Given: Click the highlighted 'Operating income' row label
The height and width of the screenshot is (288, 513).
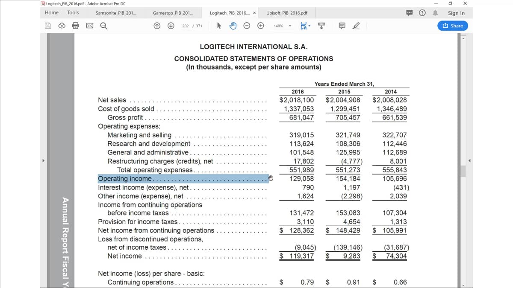Looking at the screenshot, I should [183, 179].
